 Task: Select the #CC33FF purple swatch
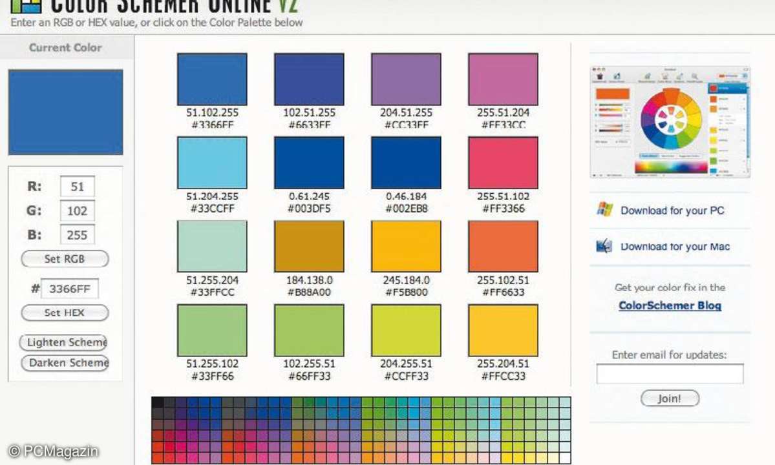[x=406, y=79]
